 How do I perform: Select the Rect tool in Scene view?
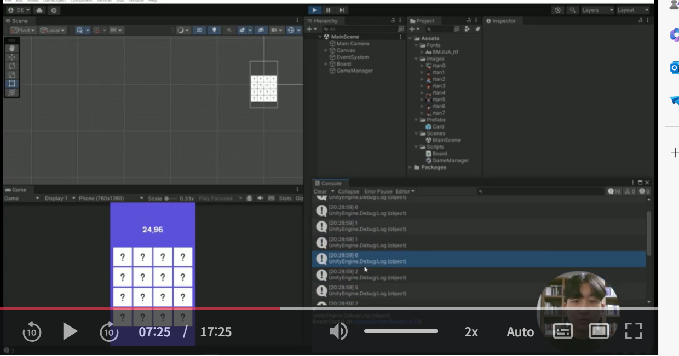point(12,84)
